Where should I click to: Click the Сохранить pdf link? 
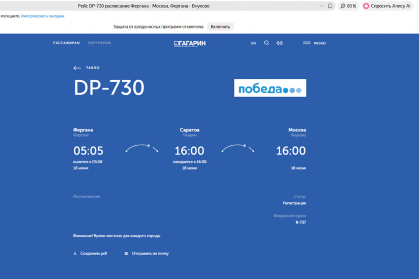click(94, 253)
